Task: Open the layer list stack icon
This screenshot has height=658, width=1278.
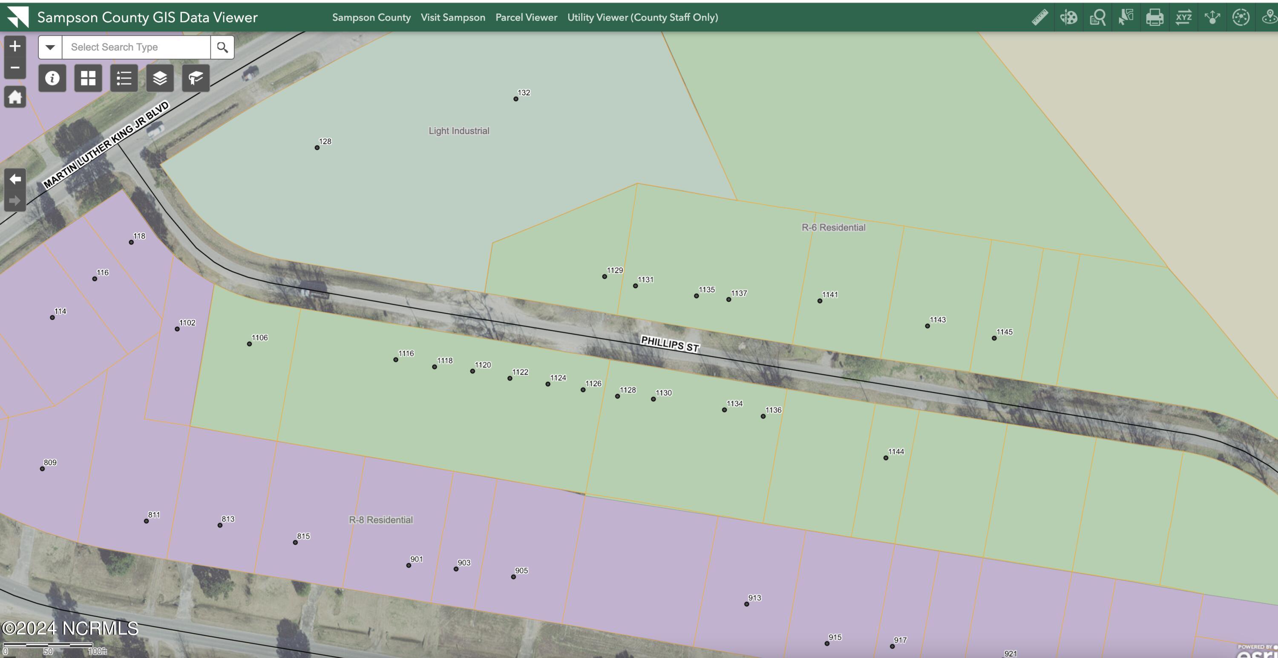Action: (x=160, y=78)
